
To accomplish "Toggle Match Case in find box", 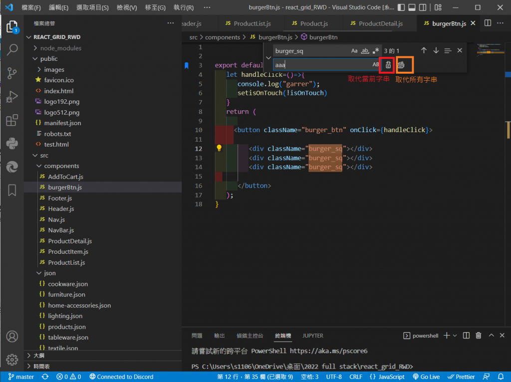I will [354, 51].
